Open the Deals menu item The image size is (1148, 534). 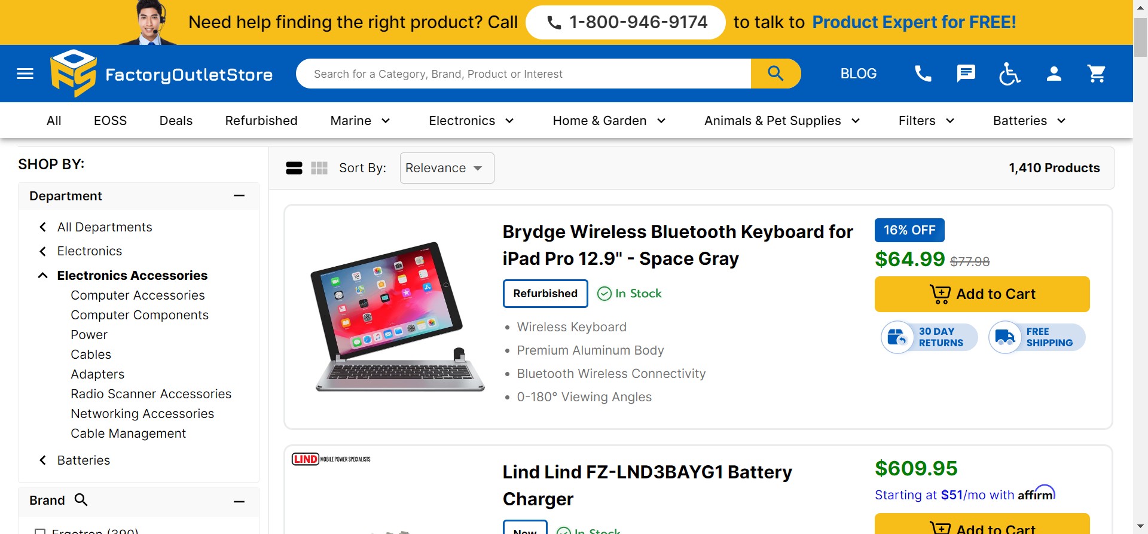176,121
